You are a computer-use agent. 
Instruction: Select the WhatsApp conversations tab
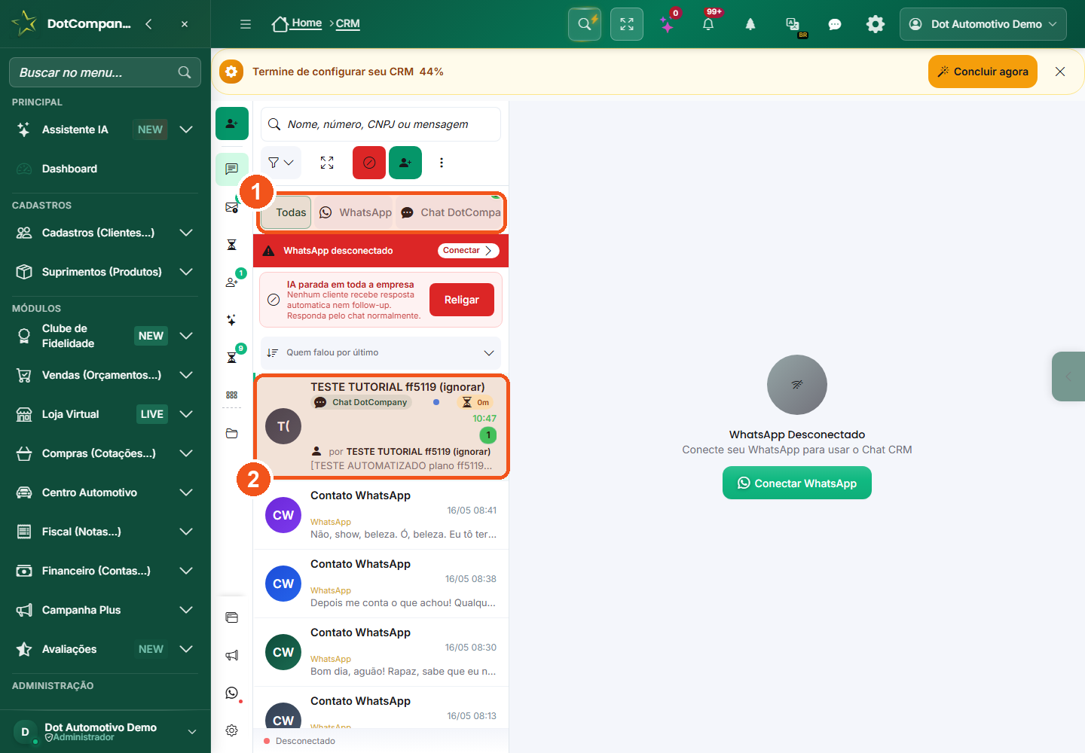[356, 212]
